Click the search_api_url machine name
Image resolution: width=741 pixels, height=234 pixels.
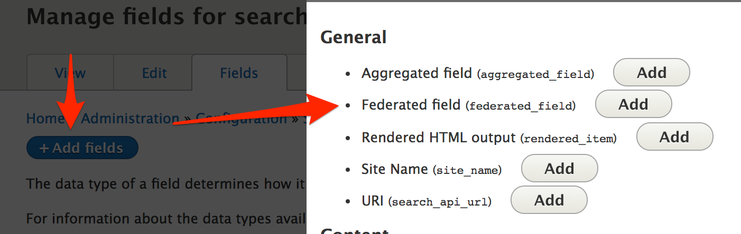[440, 202]
